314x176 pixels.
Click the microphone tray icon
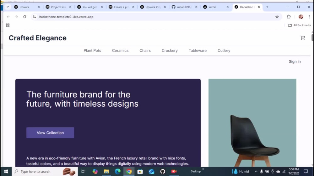pos(262,171)
